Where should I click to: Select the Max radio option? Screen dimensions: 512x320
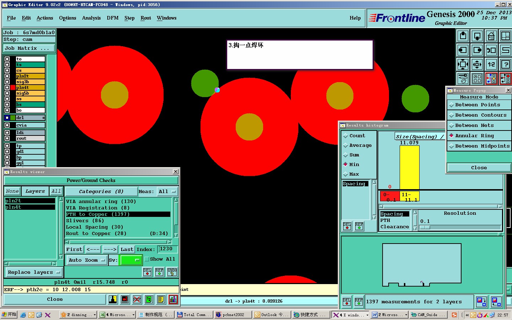coord(351,174)
